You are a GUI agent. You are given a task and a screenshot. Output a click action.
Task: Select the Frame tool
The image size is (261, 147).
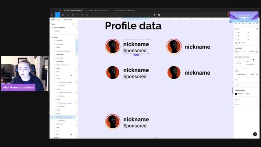[x=63, y=15]
